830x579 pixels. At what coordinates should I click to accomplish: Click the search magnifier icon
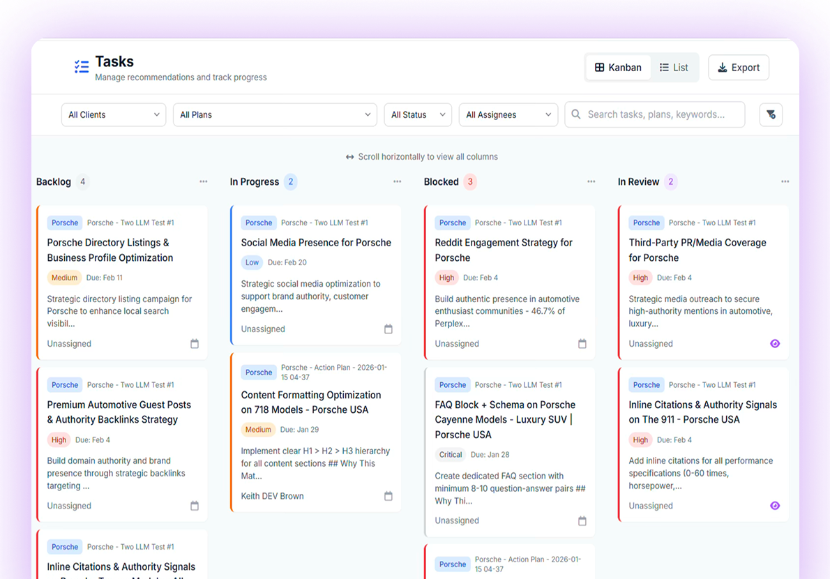tap(575, 114)
